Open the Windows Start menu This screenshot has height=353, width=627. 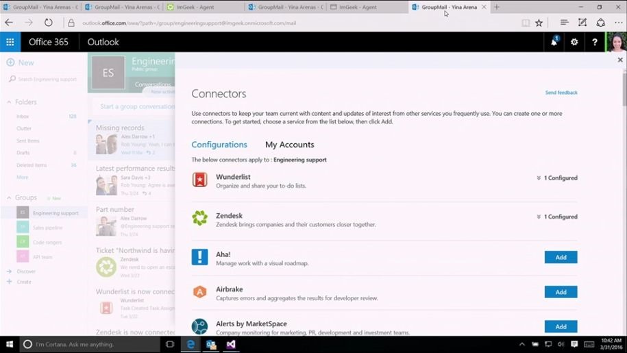[x=10, y=344]
